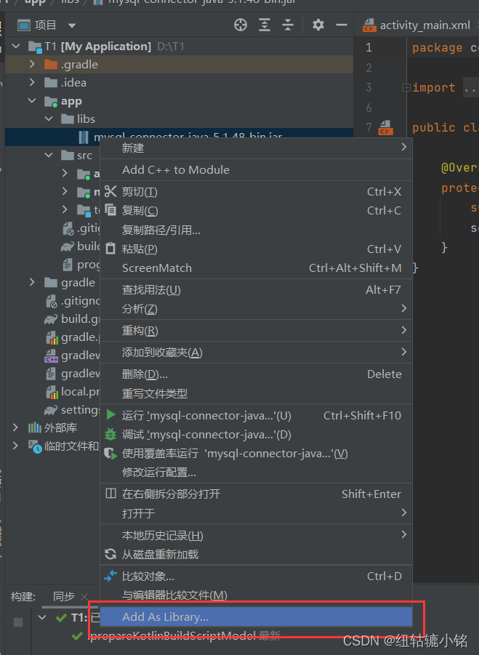The height and width of the screenshot is (655, 479).
Task: Open the 项目 view dropdown arrow
Action: click(71, 24)
